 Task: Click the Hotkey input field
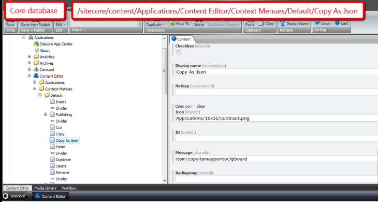277,92
